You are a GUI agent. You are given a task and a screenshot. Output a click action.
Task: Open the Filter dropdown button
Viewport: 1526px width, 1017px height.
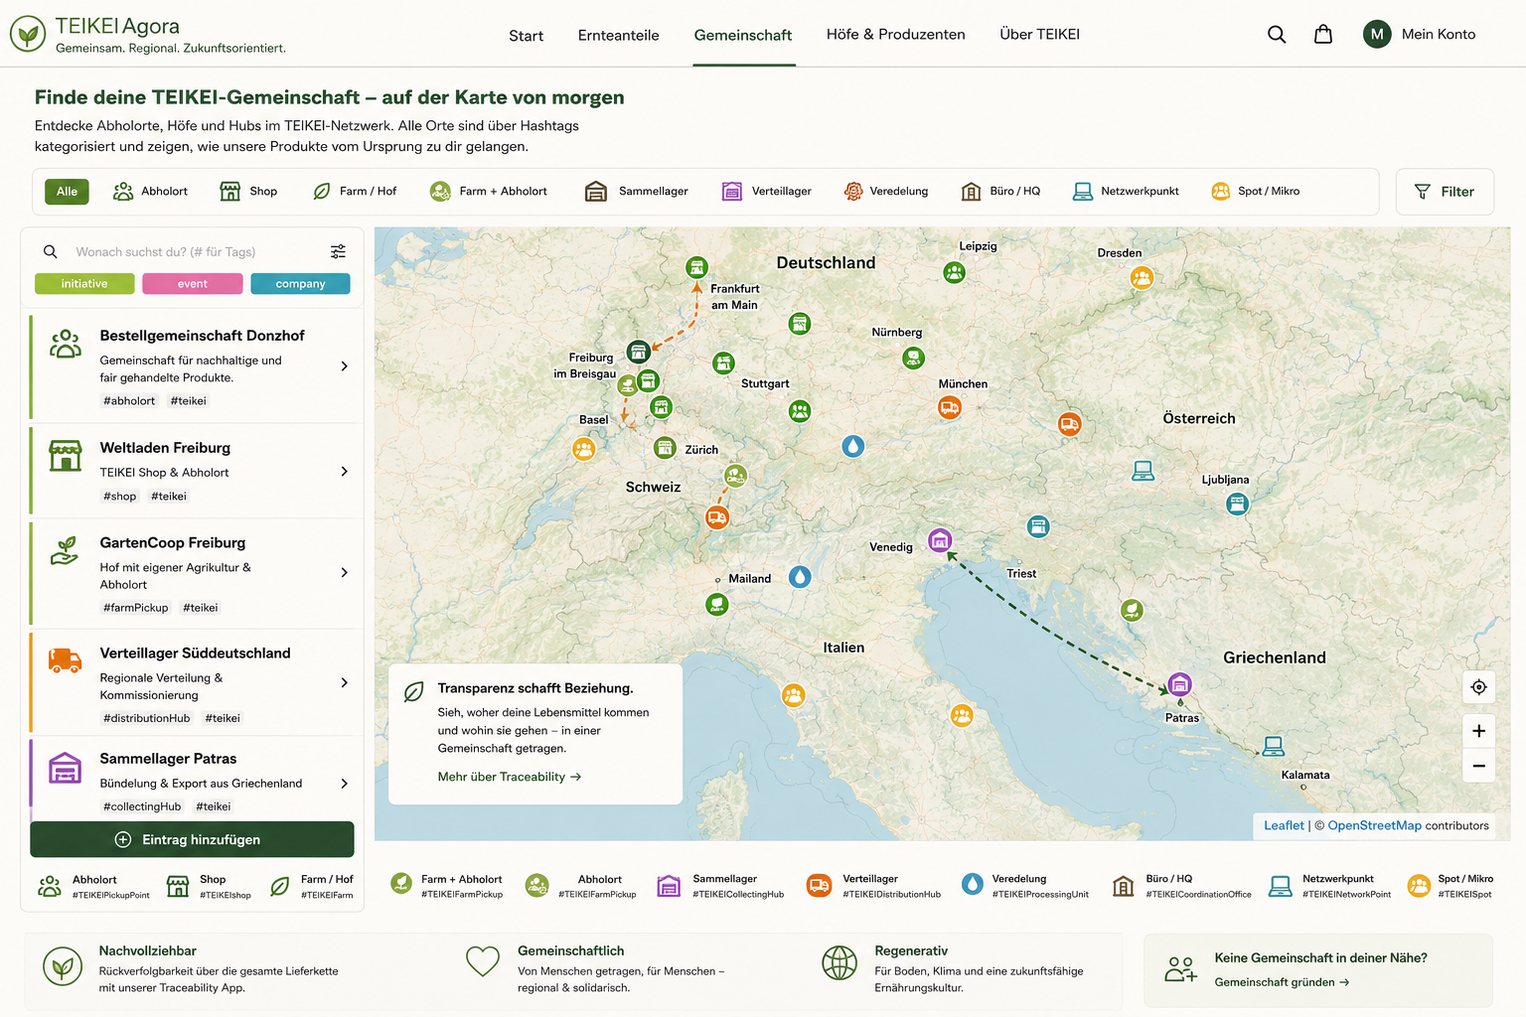tap(1445, 192)
